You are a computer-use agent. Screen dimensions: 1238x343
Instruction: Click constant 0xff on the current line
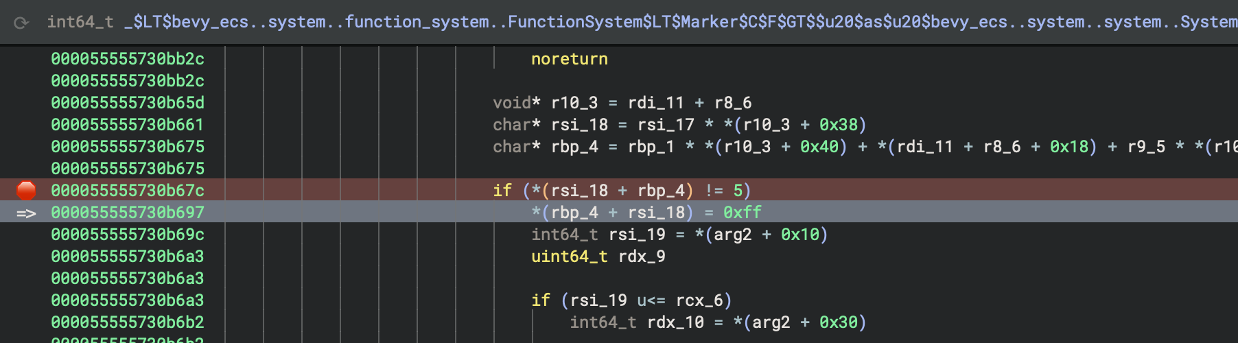[743, 213]
